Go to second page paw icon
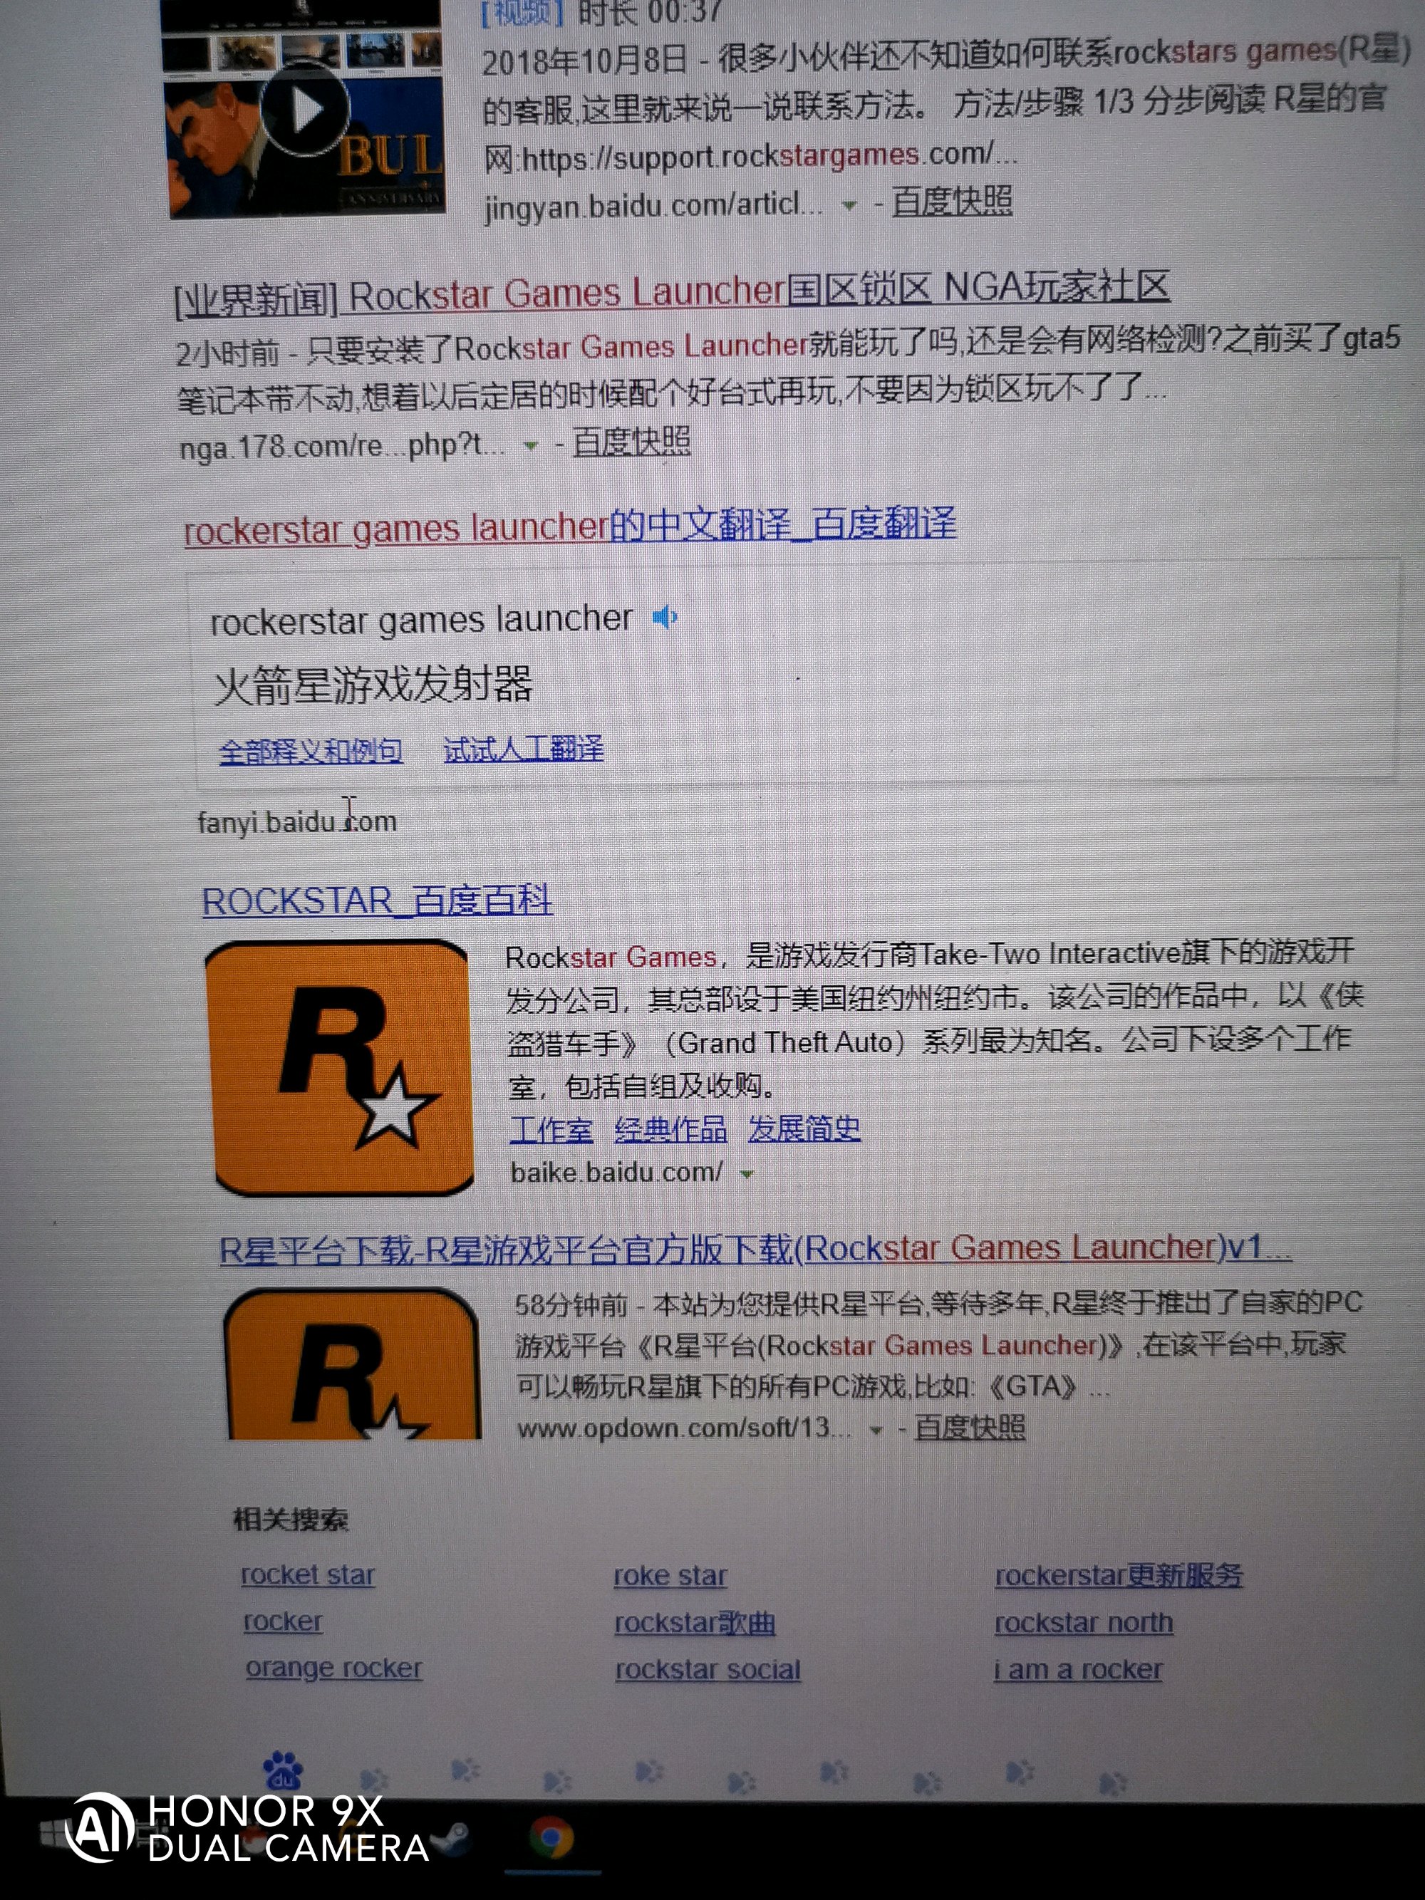Screen dimensions: 1425x1900 (x=373, y=1778)
